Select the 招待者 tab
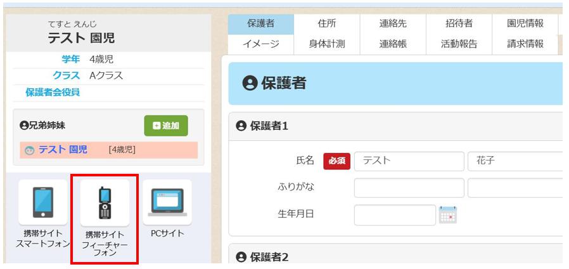Screen dimensions: 569x269 point(458,24)
